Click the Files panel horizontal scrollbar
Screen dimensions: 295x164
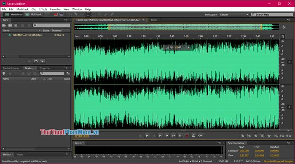coord(36,56)
